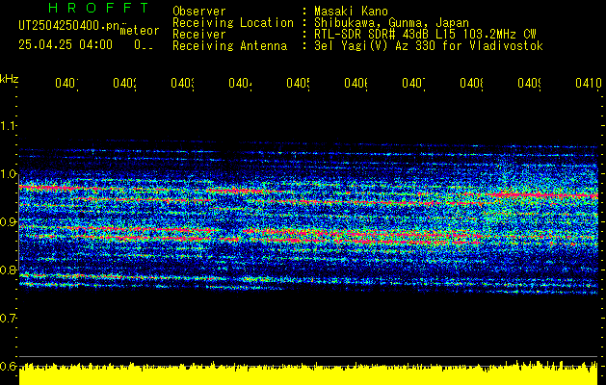
Task: Select the file name UT2504250400.pn
Action: (x=69, y=25)
